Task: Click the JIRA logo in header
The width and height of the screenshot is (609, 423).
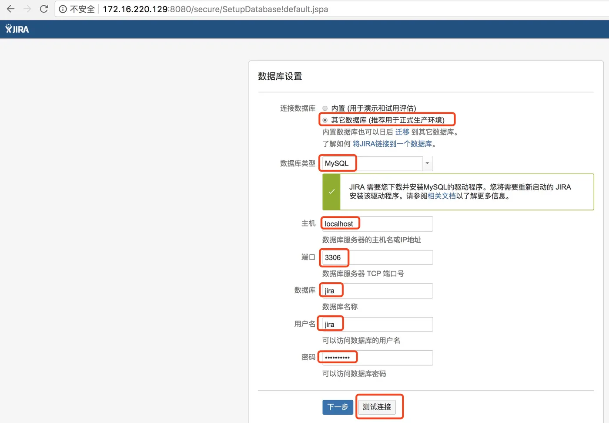Action: pos(17,29)
